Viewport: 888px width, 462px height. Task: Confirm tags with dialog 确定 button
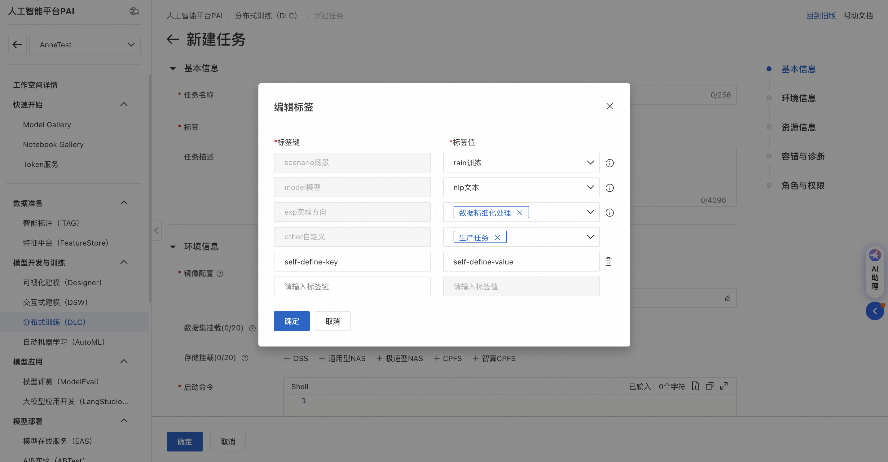[292, 321]
